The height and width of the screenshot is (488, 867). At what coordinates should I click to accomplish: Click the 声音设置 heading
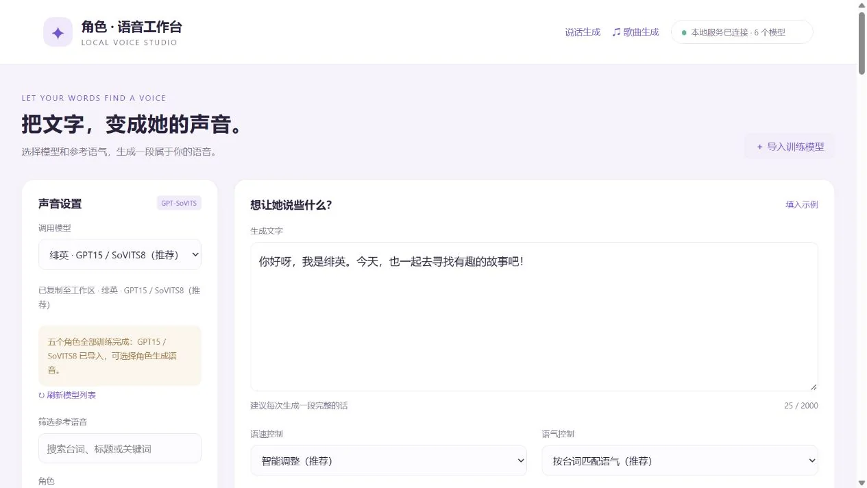(x=60, y=204)
